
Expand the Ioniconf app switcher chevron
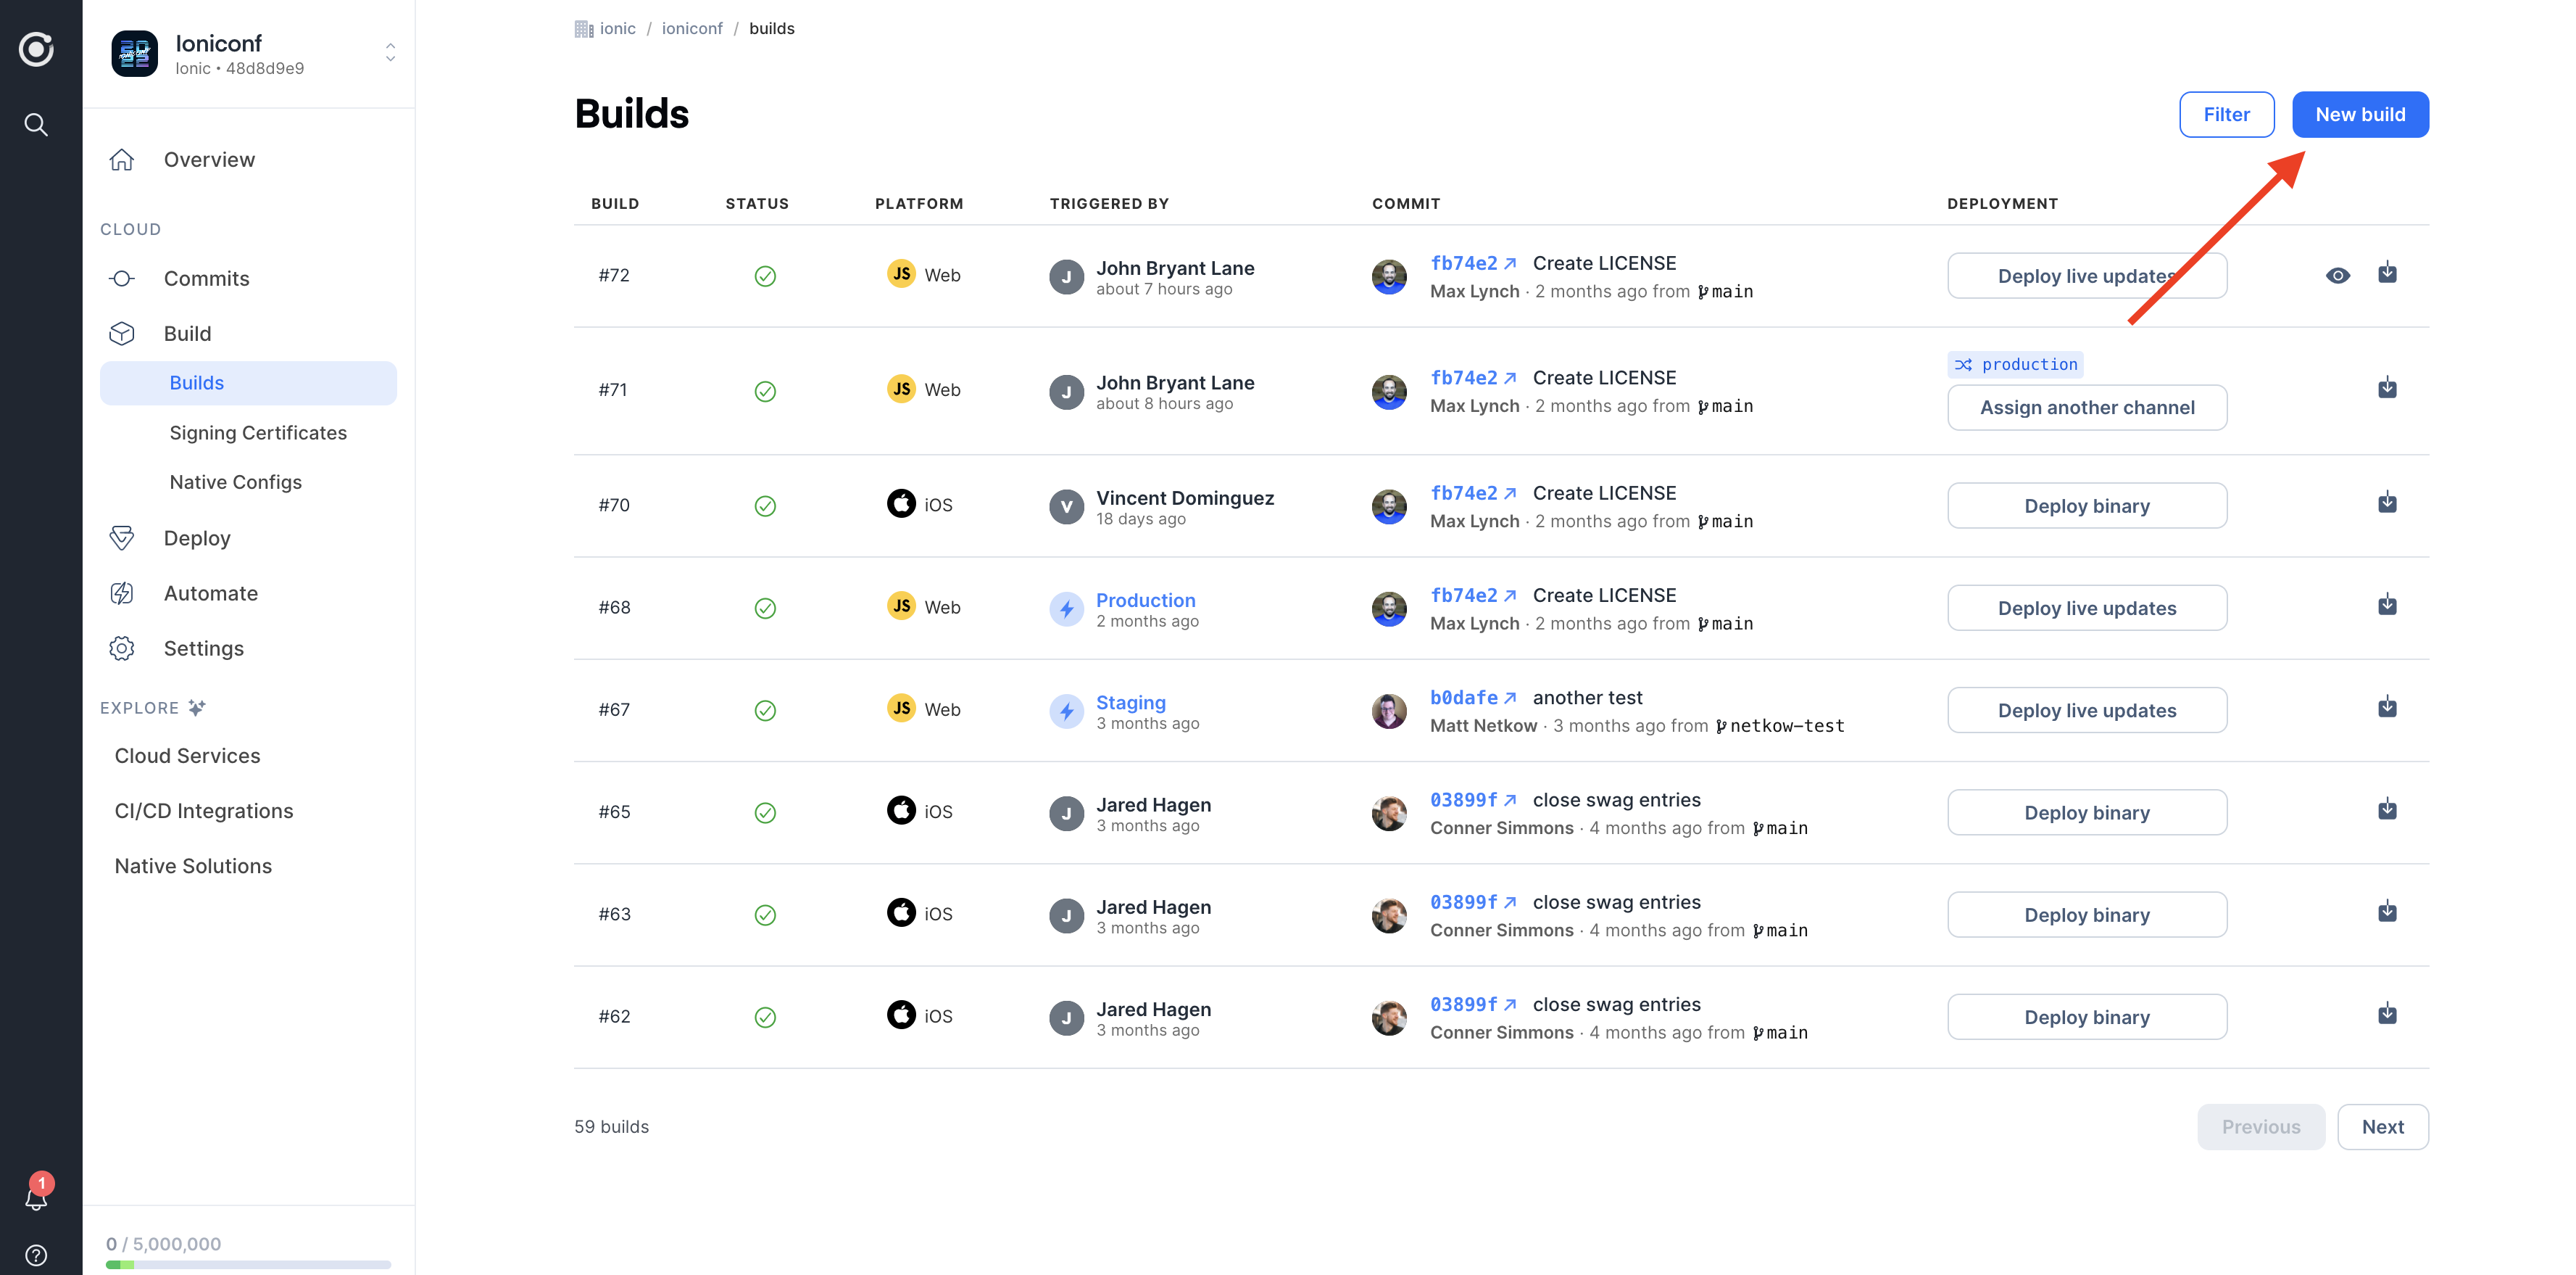pos(390,53)
